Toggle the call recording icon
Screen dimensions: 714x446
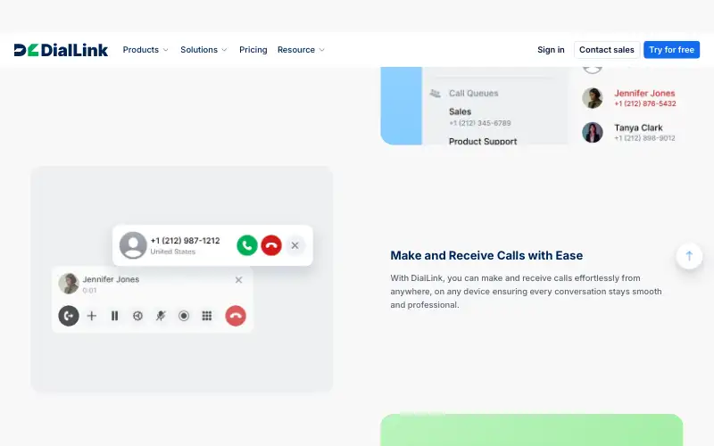point(184,316)
